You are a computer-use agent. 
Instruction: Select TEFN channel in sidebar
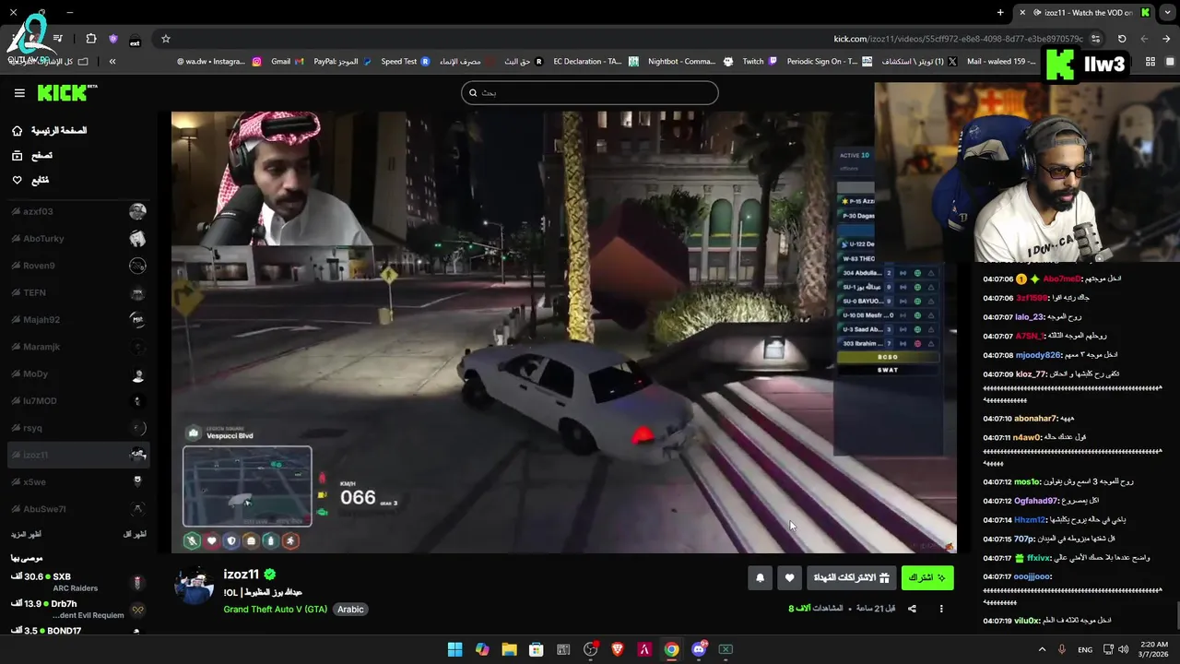point(78,292)
